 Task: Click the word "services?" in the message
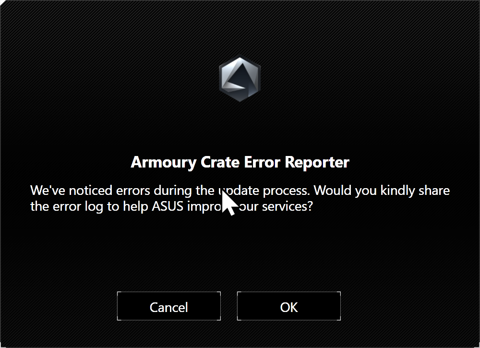[x=288, y=206]
